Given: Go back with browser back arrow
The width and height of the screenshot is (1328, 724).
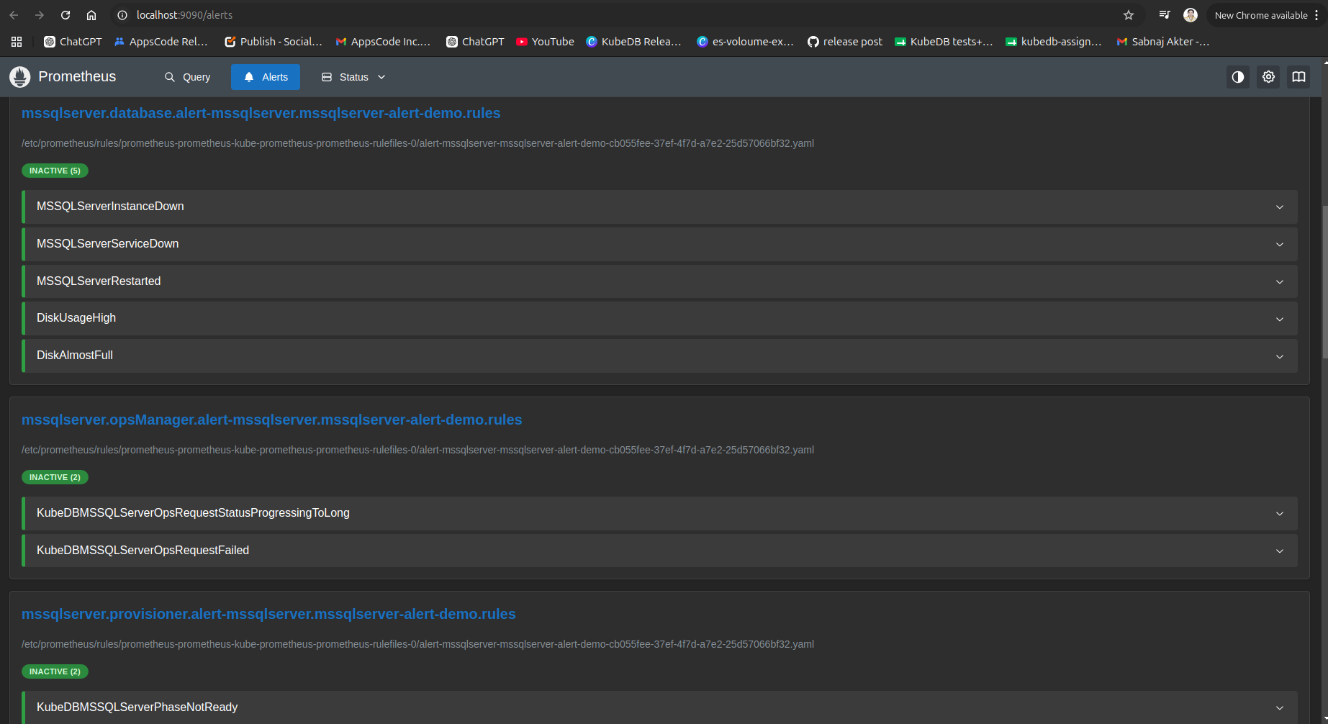Looking at the screenshot, I should 14,15.
